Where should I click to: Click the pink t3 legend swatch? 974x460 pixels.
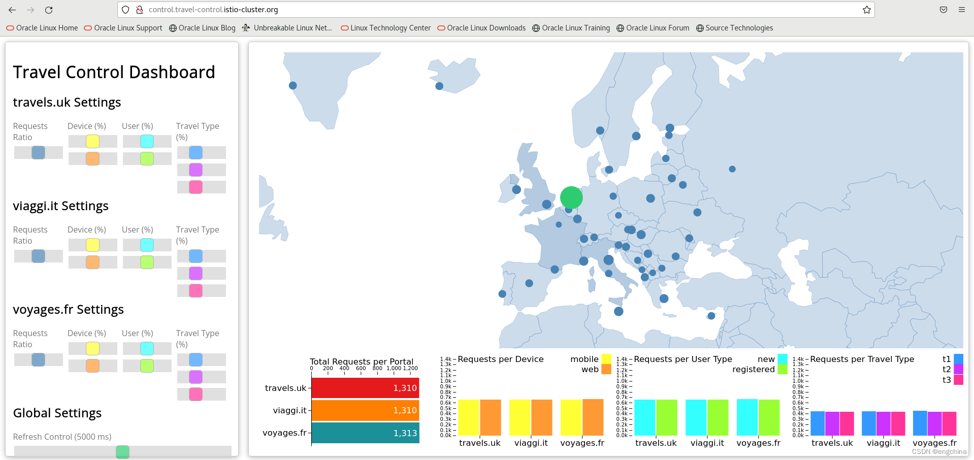pyautogui.click(x=959, y=379)
